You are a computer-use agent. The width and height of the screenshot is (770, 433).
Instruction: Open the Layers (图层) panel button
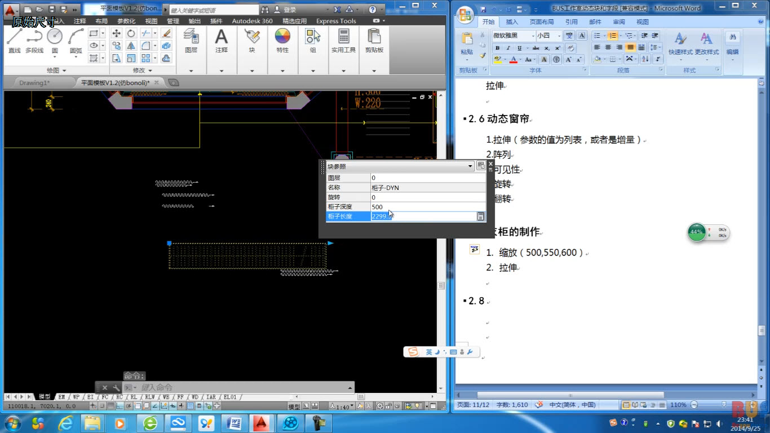click(191, 41)
